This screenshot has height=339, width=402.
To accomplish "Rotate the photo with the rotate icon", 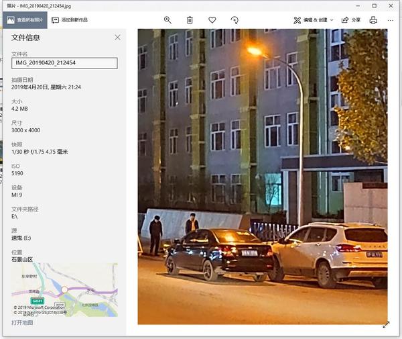I will [x=234, y=20].
